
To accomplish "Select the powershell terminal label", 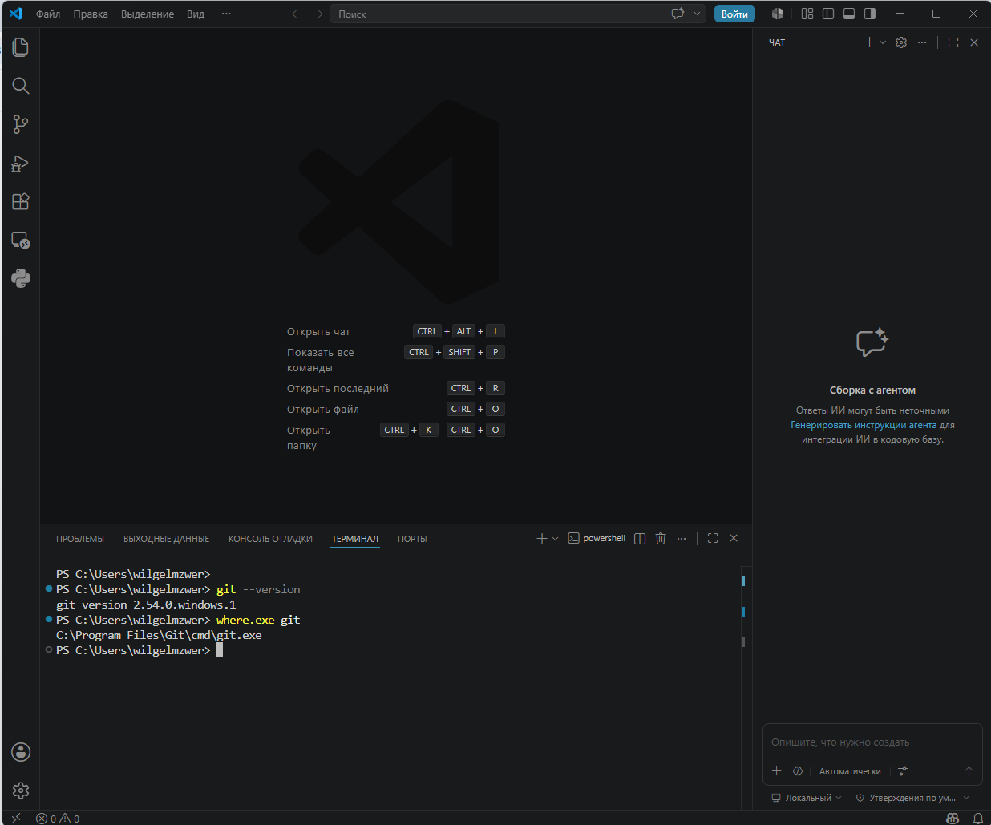I will click(x=597, y=539).
